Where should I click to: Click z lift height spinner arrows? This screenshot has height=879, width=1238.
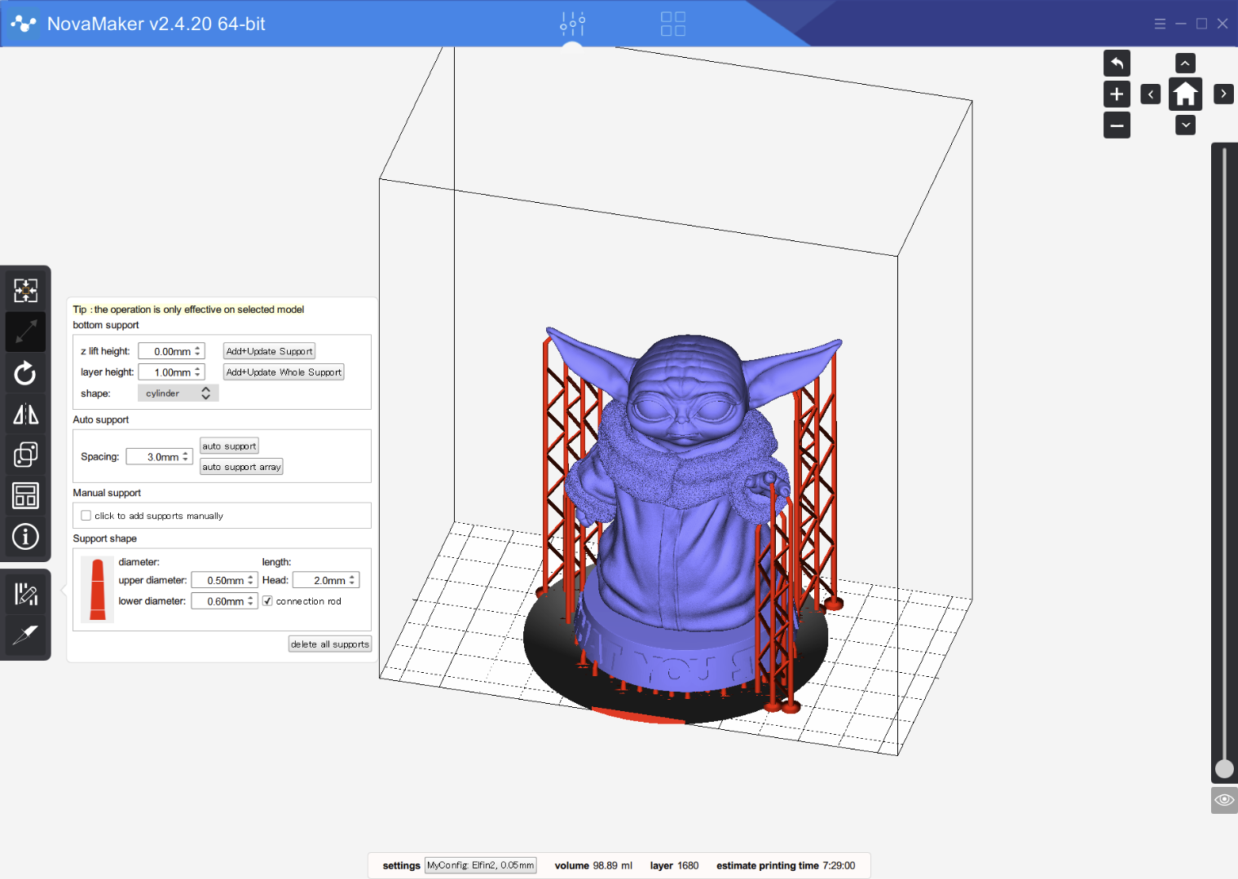[197, 351]
